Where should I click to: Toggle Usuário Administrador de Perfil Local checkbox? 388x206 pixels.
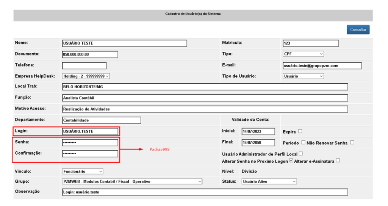tap(300, 154)
